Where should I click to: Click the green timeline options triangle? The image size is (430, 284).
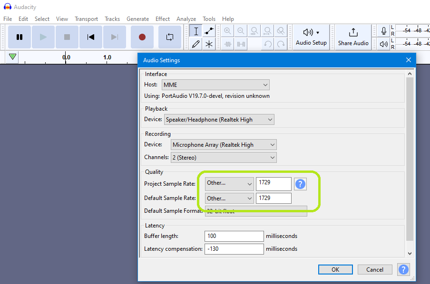click(12, 57)
